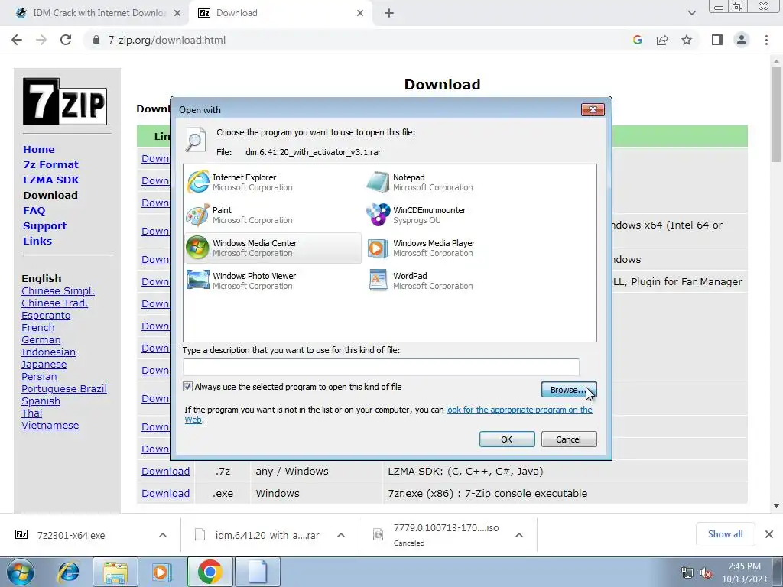Switch language to Chinese Simpl.
The width and height of the screenshot is (783, 587).
[58, 290]
